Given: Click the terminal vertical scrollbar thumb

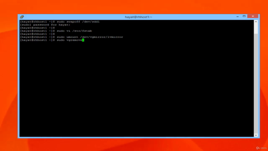Looking at the screenshot, I should click(256, 29).
